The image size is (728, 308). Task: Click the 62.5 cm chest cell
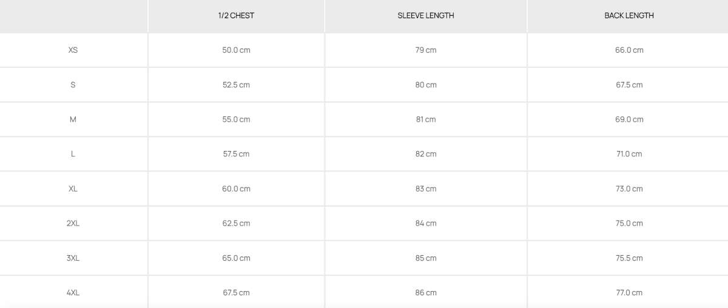pyautogui.click(x=236, y=223)
